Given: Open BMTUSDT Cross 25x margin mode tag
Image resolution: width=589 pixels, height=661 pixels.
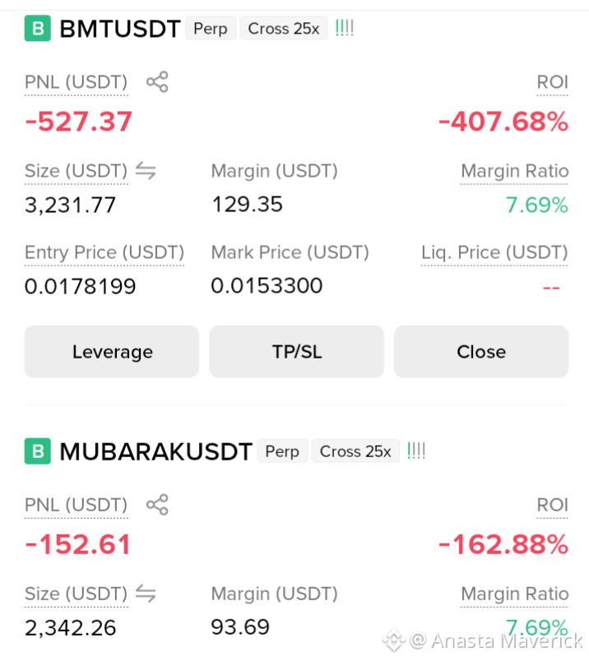Looking at the screenshot, I should pos(284,28).
